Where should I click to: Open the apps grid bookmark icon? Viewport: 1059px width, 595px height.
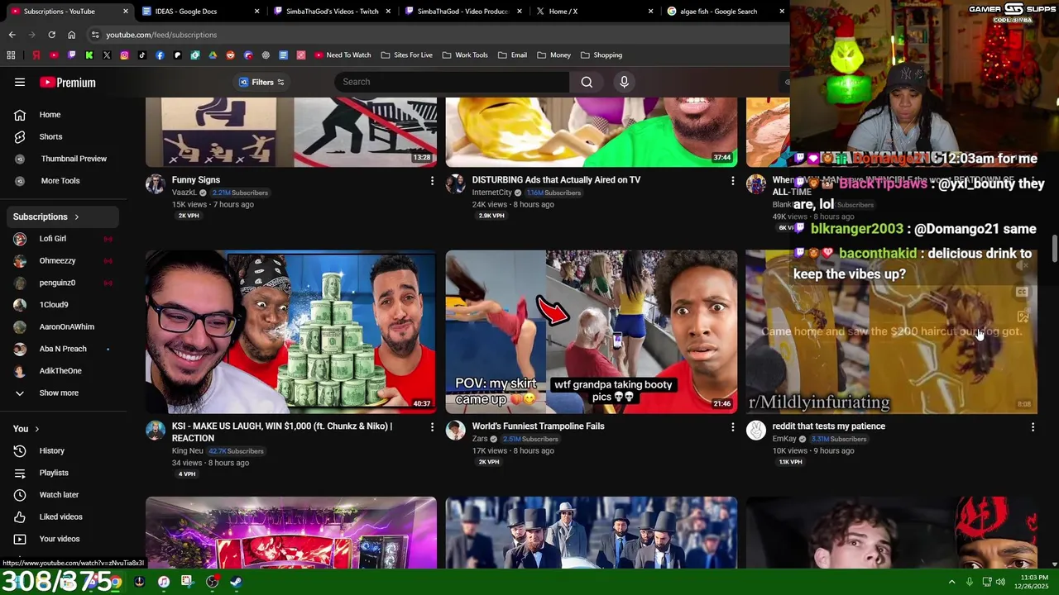coord(11,55)
